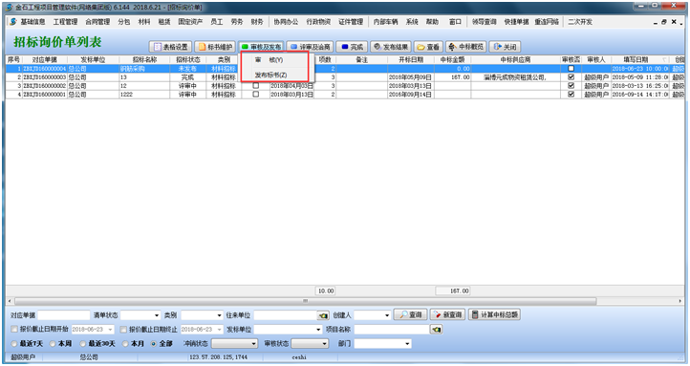Click 计算中标总额 calculator button
The width and height of the screenshot is (690, 366).
coord(494,314)
